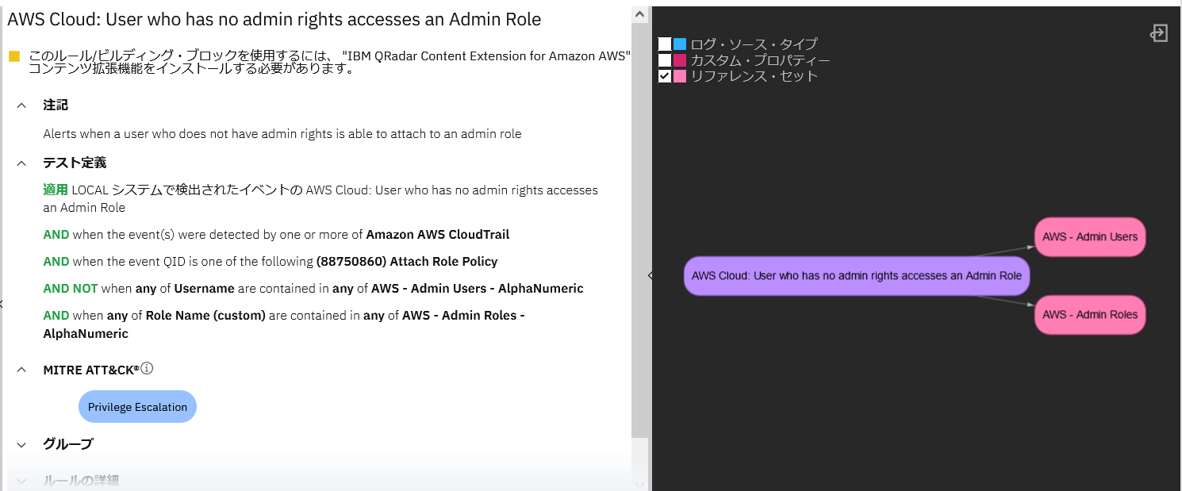1182x491 pixels.
Task: Toggle the ログ・ソース・タイプ checkbox
Action: click(665, 44)
